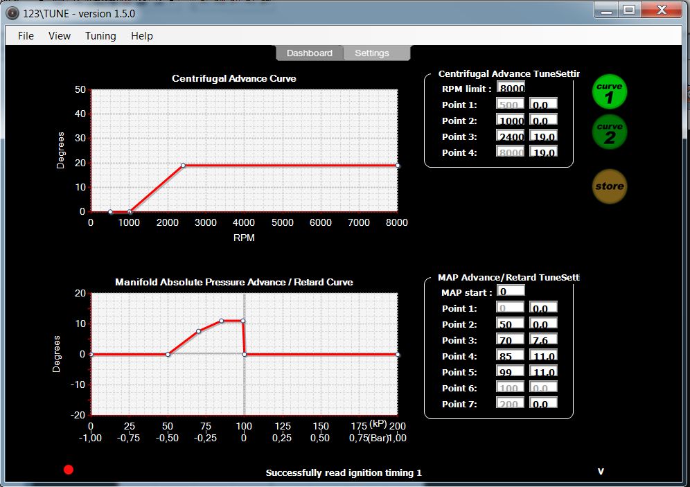The width and height of the screenshot is (690, 487).
Task: Select the Dashboard tab
Action: pyautogui.click(x=309, y=53)
